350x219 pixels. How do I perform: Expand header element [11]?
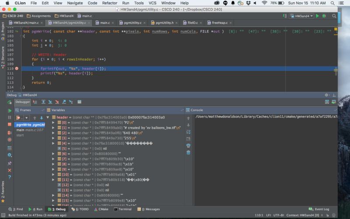[x=53, y=180]
